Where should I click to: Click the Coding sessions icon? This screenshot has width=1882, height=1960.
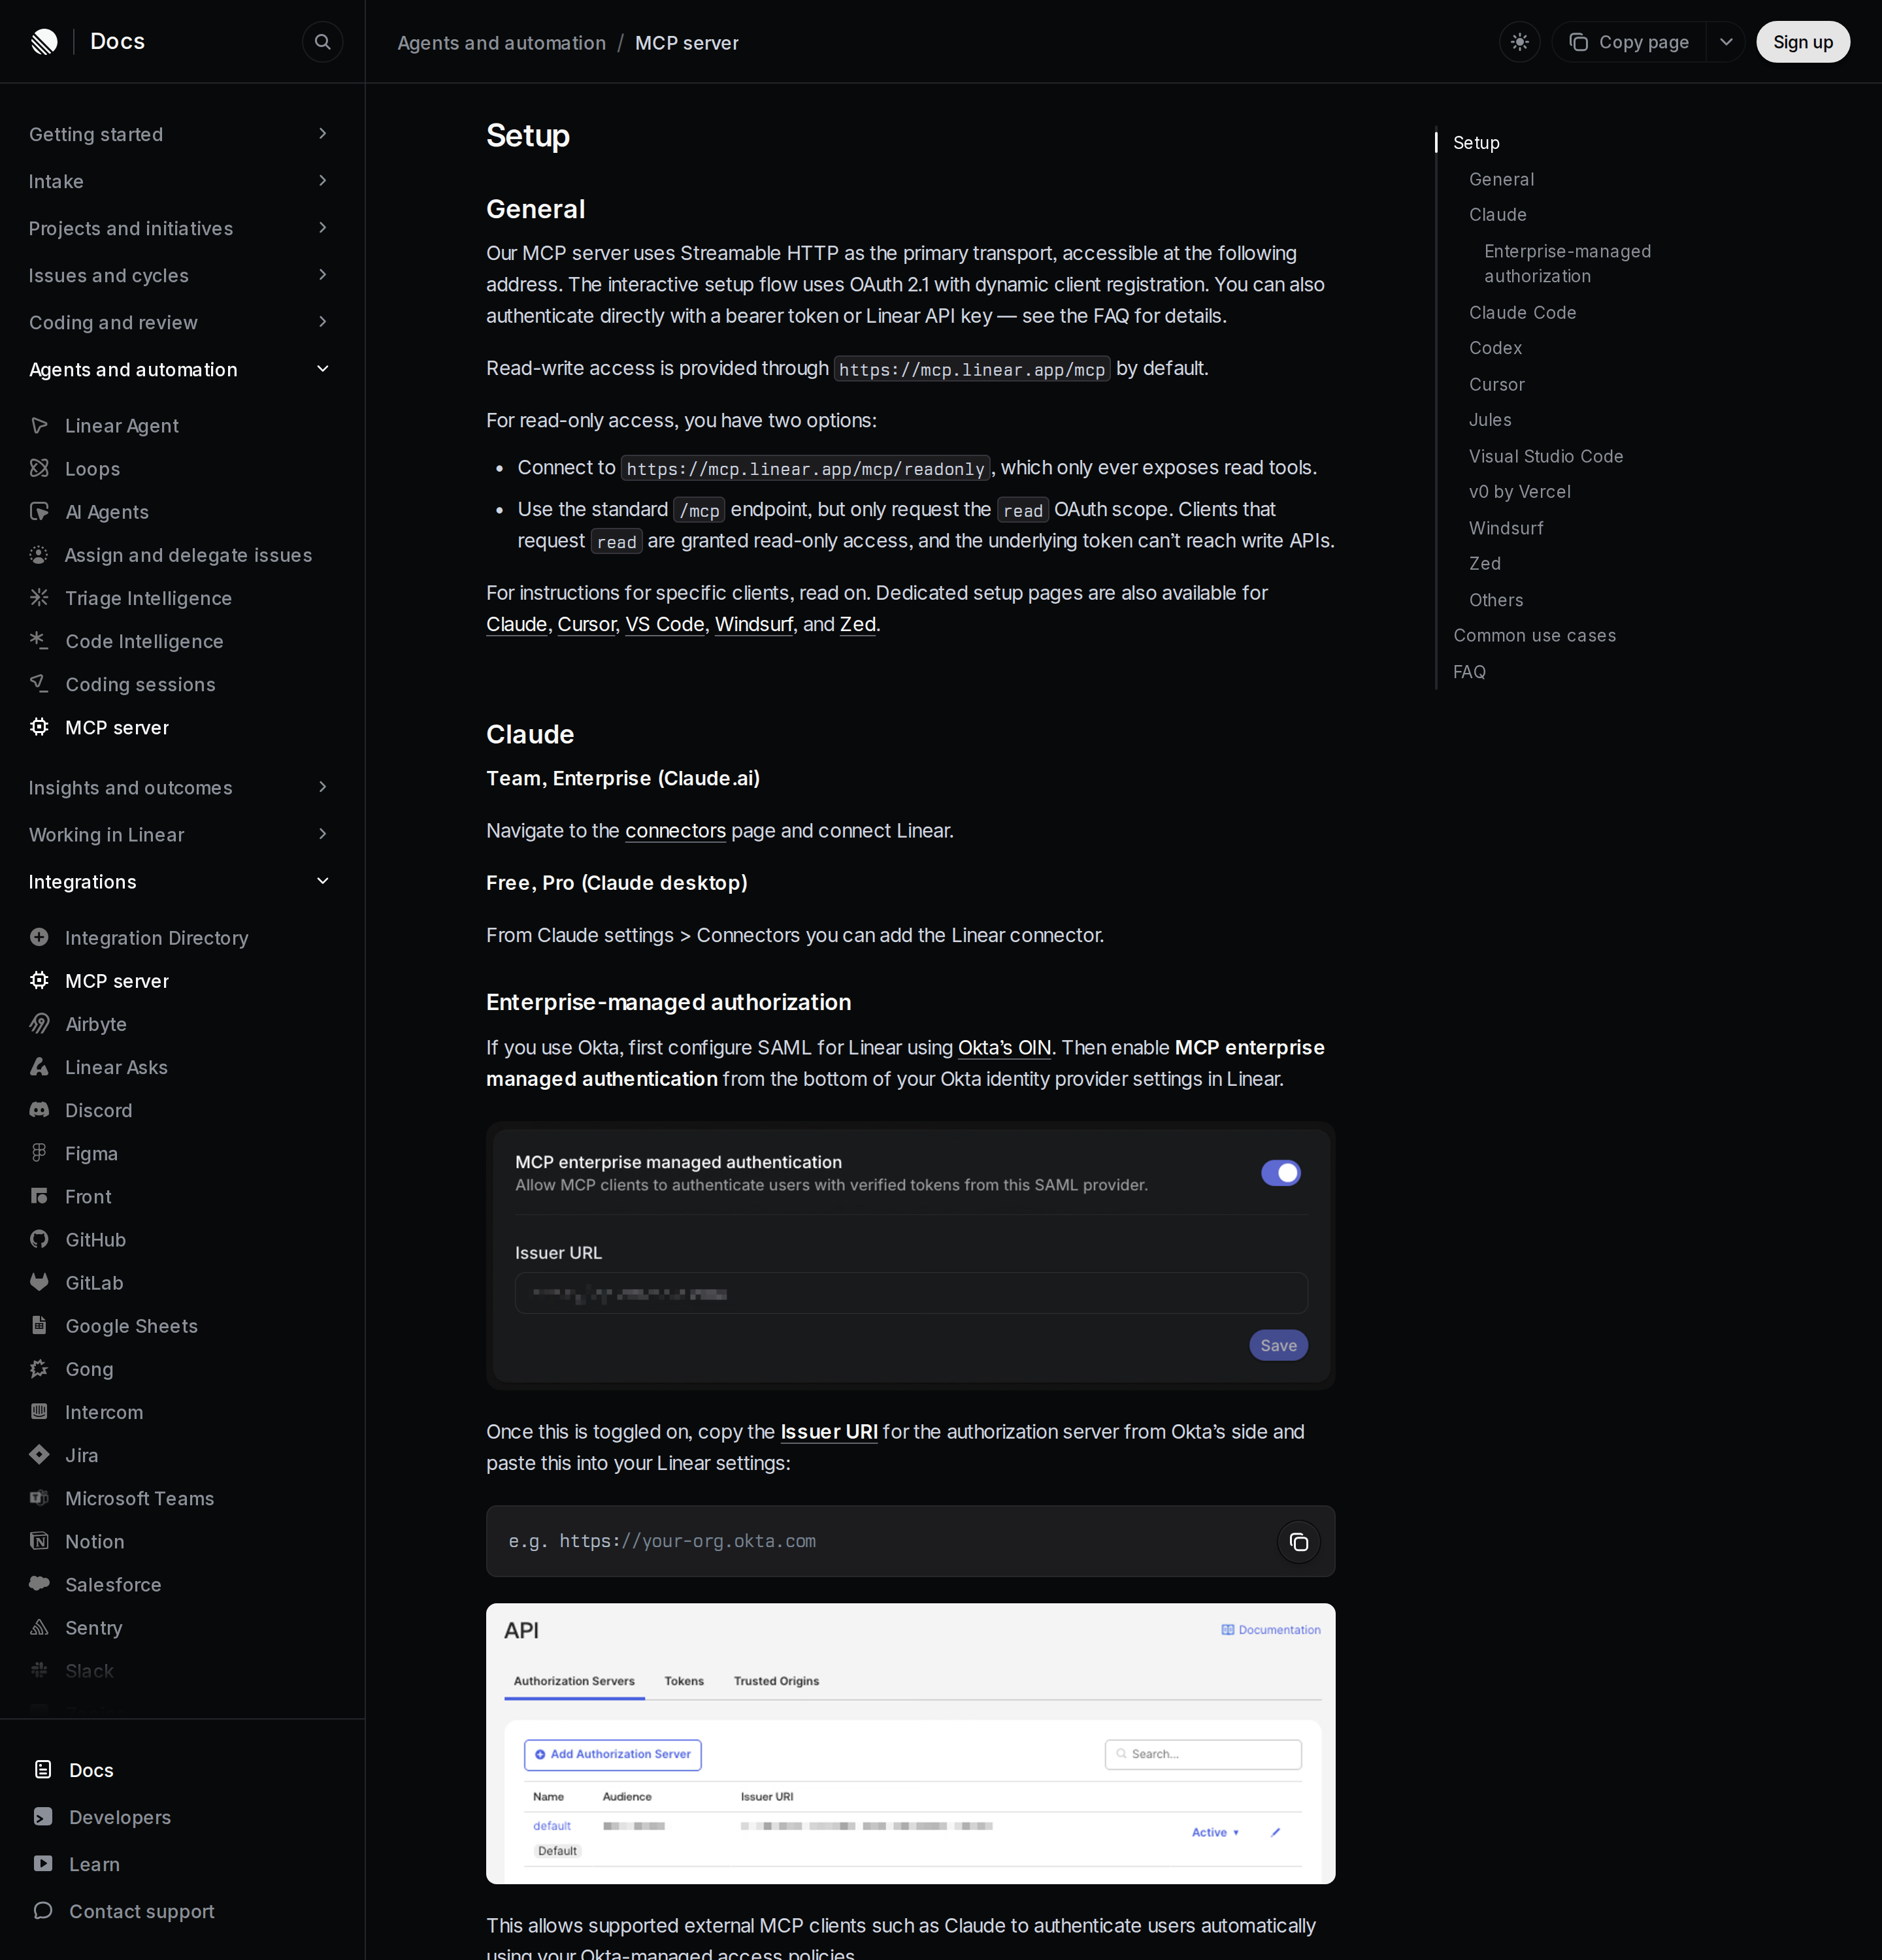pos(39,683)
